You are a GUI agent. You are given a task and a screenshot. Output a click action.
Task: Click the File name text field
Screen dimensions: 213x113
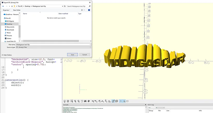tap(52, 45)
